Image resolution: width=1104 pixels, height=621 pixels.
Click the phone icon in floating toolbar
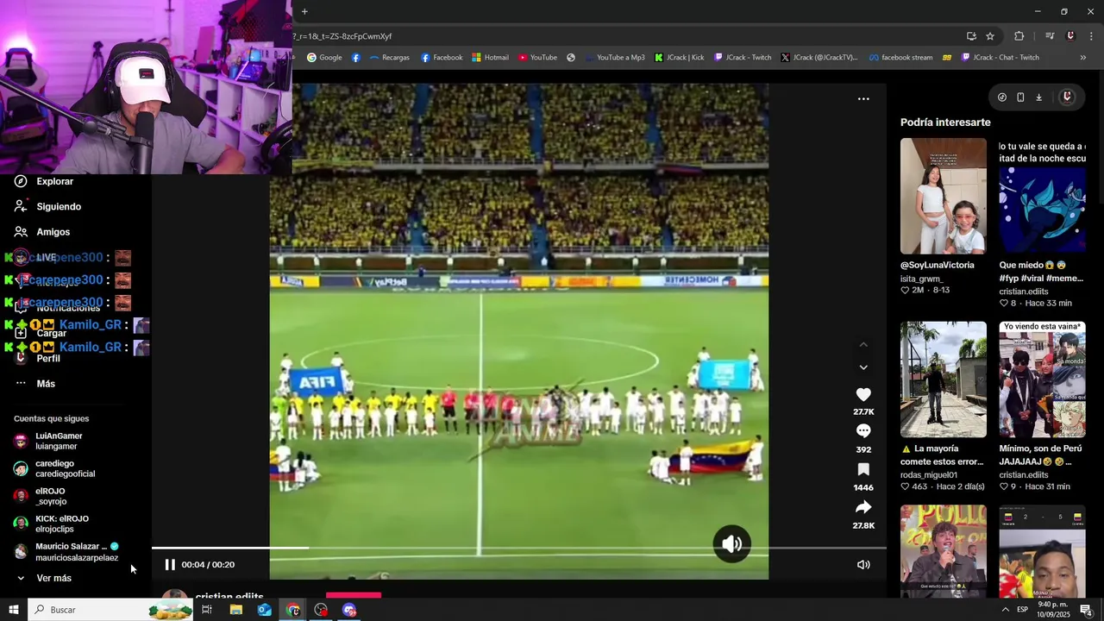(x=1020, y=97)
